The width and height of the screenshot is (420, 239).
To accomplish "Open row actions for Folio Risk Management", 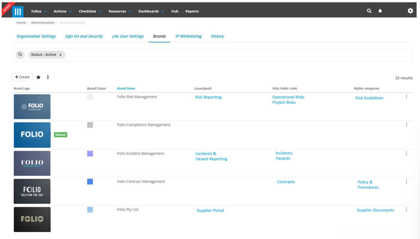I will (406, 97).
